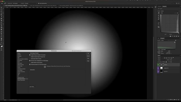The height and width of the screenshot is (102, 181).
Task: Select the Pen tool
Action: point(1,33)
